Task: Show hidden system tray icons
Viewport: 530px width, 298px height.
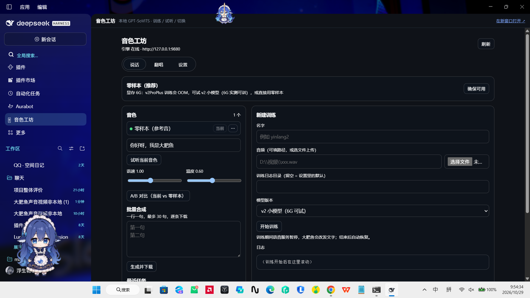Action: tap(424, 290)
